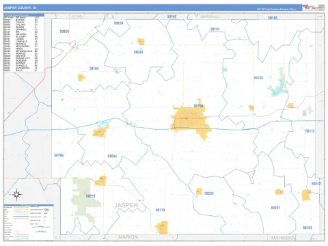Click the large gray JASPER county name
Viewport: 328px width, 246px height.
[x=126, y=205]
